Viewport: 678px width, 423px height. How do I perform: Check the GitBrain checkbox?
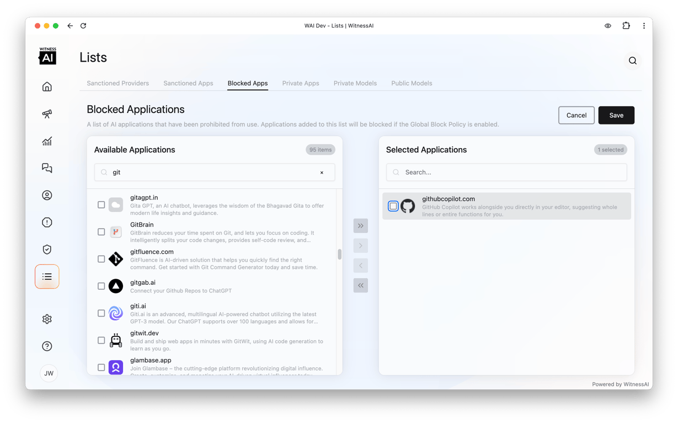pyautogui.click(x=101, y=232)
